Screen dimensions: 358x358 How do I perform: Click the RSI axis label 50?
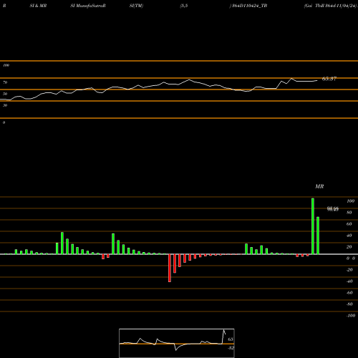click(5, 94)
